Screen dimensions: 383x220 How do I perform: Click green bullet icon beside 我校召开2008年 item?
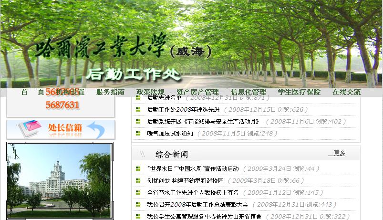pyautogui.click(x=138, y=205)
